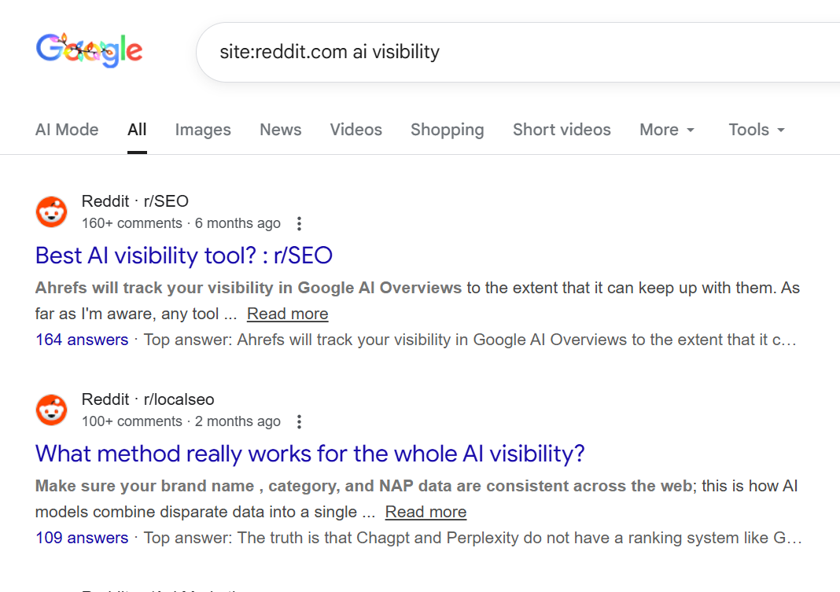Select the Videos tab
The width and height of the screenshot is (840, 592).
coord(356,129)
